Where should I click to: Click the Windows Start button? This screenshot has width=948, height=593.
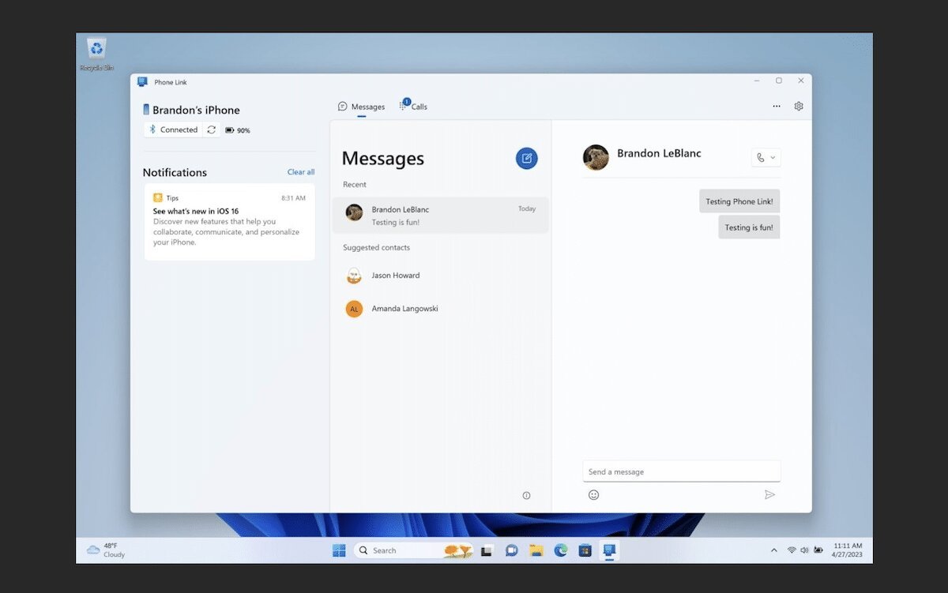pos(339,550)
